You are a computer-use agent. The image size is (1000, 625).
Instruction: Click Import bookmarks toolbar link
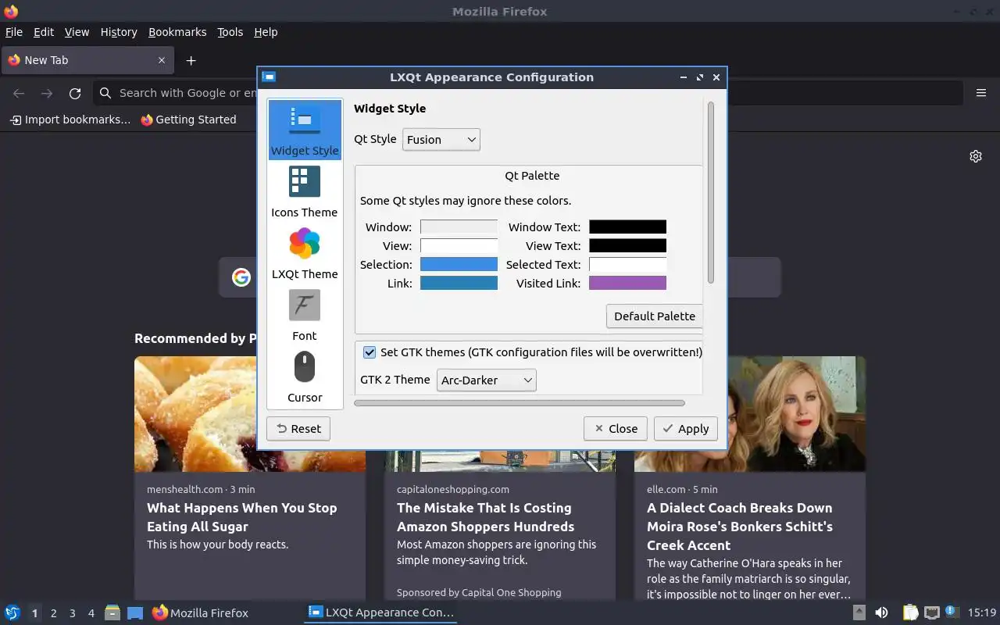(x=70, y=120)
